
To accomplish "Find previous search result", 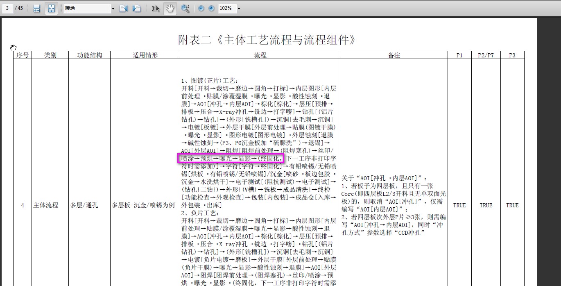I will point(123,8).
